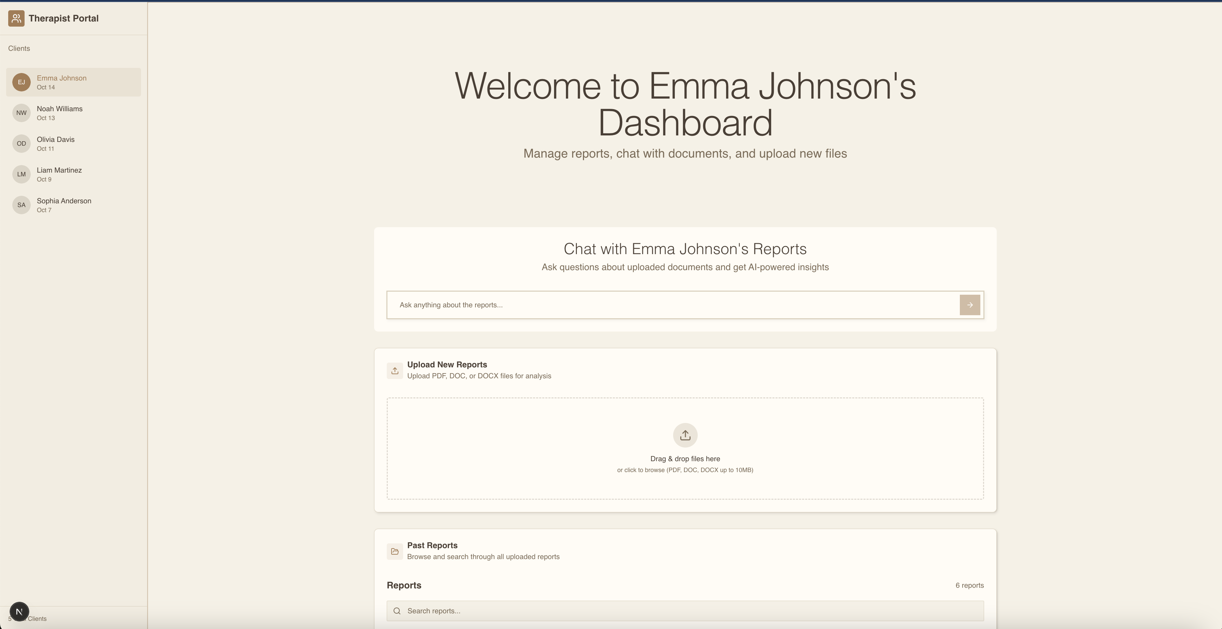Click the 6 reports count label
Image resolution: width=1222 pixels, height=629 pixels.
[x=969, y=585]
